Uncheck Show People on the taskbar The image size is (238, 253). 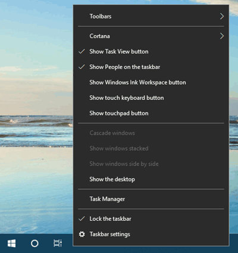point(151,67)
